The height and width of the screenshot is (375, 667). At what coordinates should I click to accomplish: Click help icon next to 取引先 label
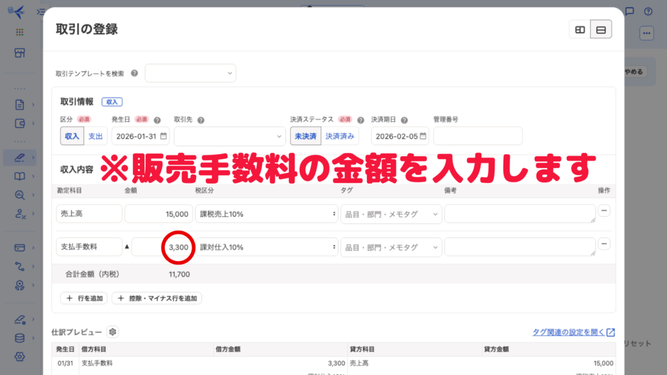(x=201, y=120)
